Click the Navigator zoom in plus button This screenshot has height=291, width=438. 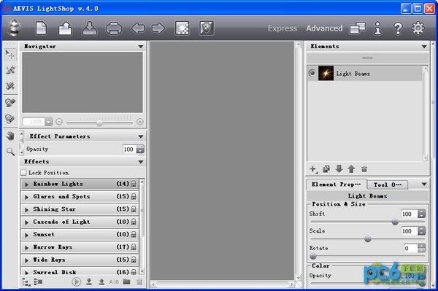pos(140,122)
